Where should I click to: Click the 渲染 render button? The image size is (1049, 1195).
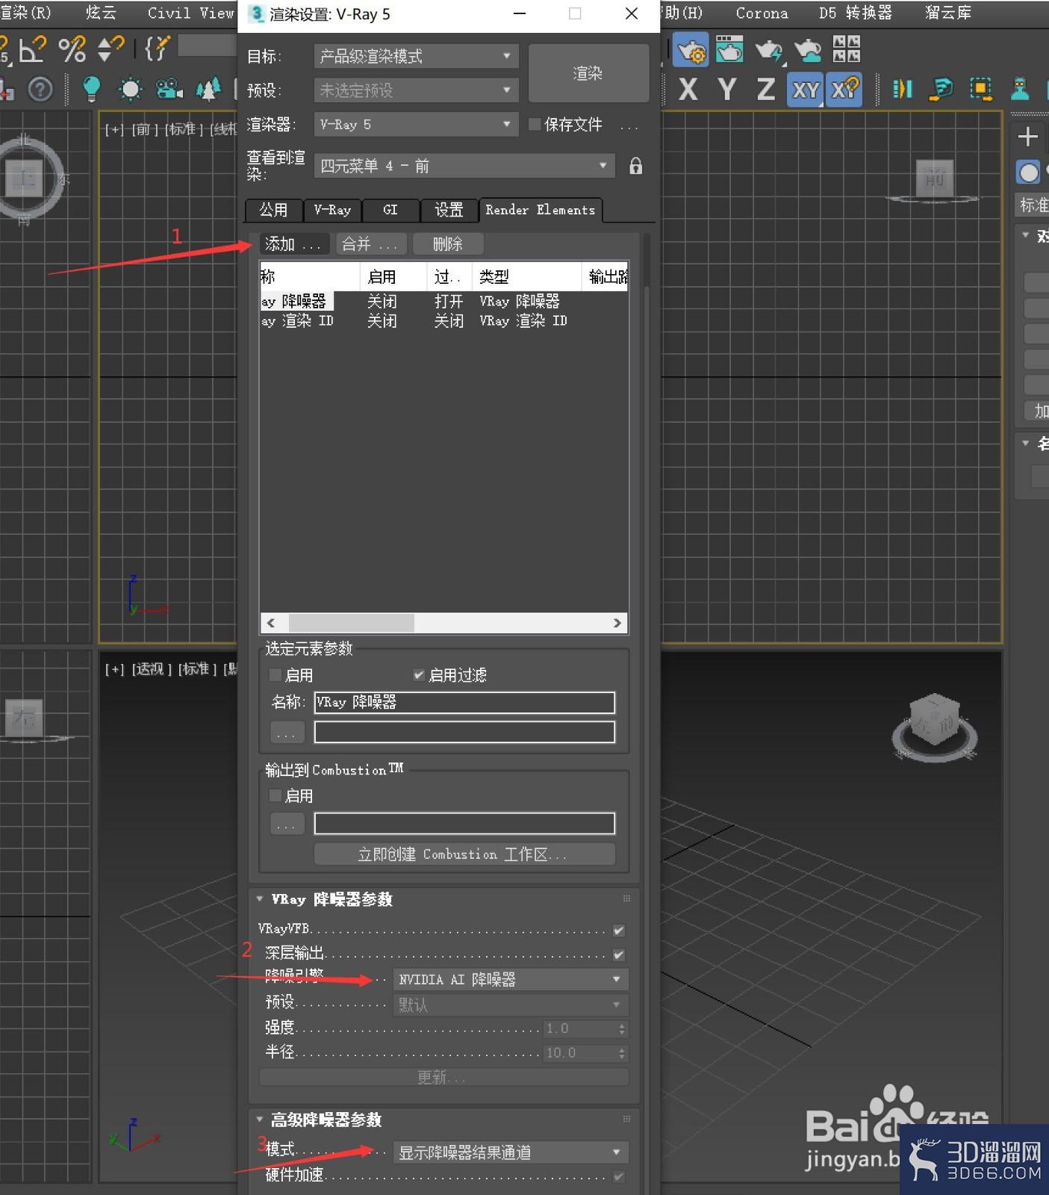pos(588,73)
